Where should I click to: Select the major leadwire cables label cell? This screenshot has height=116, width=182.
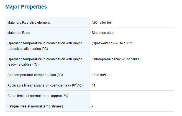[x=47, y=62]
